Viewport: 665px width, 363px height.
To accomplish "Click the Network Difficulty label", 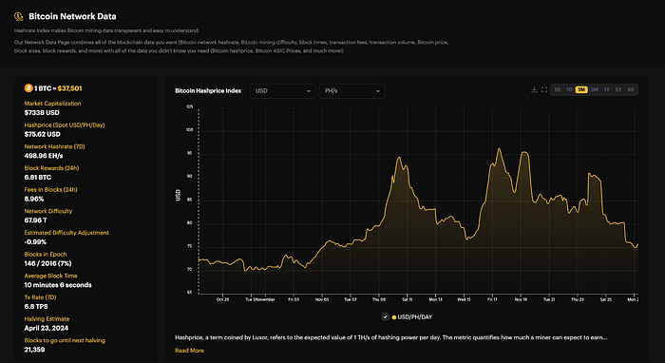I will pyautogui.click(x=47, y=211).
